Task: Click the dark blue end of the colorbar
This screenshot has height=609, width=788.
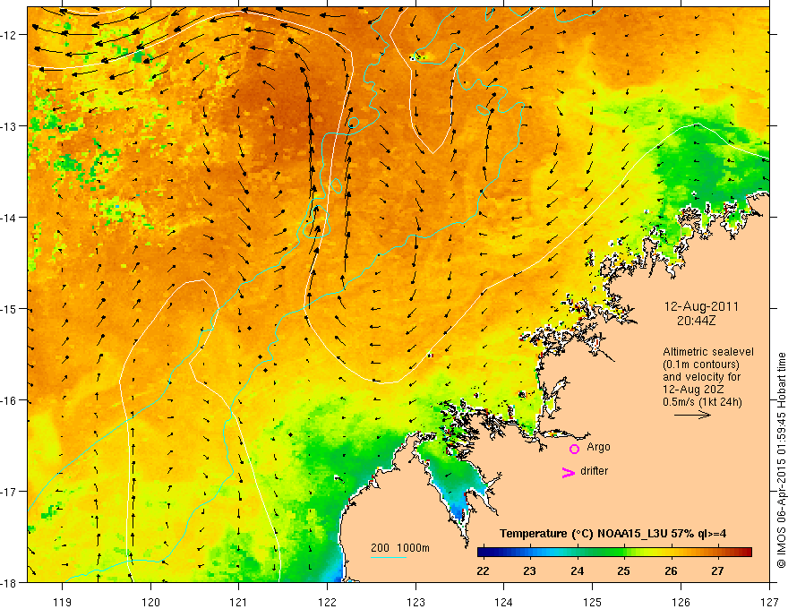Action: (x=482, y=552)
